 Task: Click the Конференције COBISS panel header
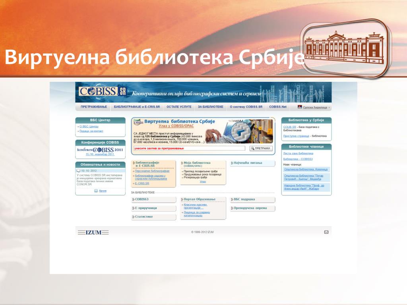[x=100, y=143]
